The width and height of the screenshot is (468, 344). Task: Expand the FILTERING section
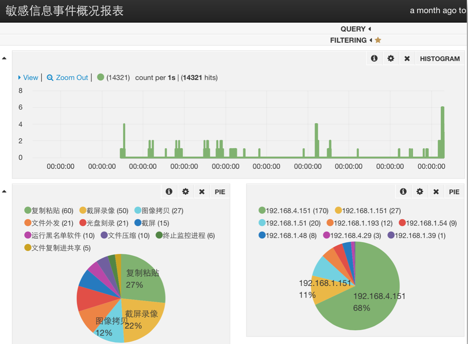click(x=351, y=40)
